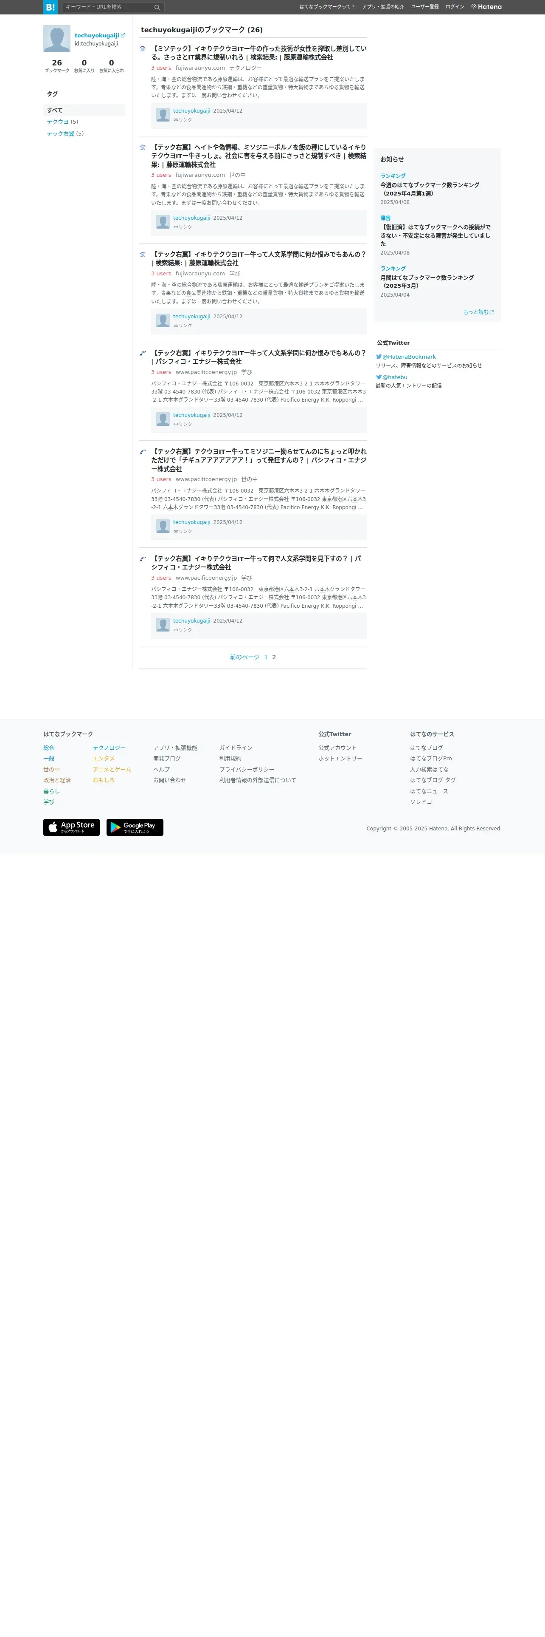Click the 0 お気に入られ count

tap(112, 66)
